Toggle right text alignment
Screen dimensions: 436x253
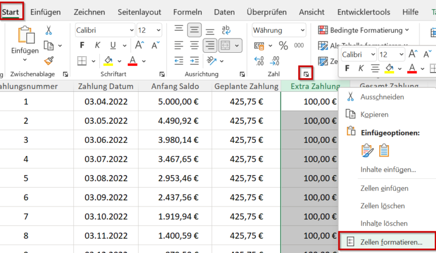[x=210, y=45]
